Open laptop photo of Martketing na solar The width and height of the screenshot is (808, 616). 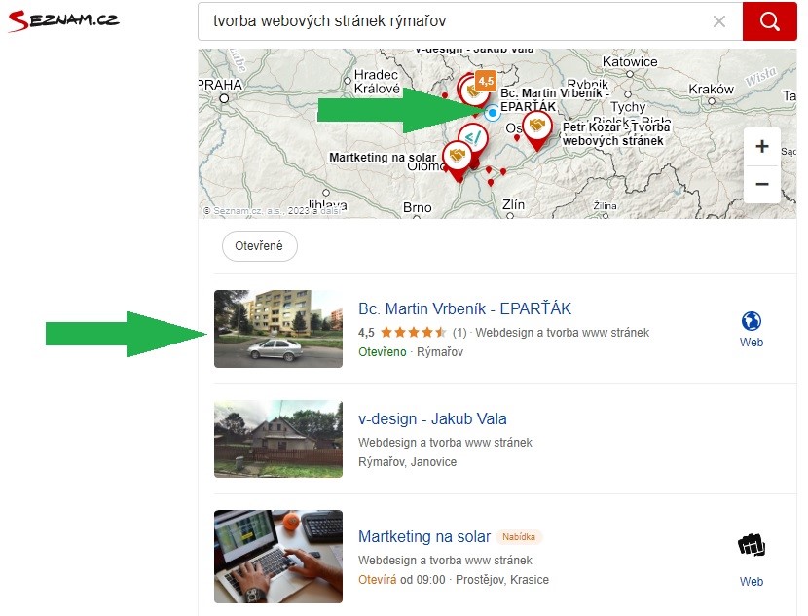coord(278,557)
